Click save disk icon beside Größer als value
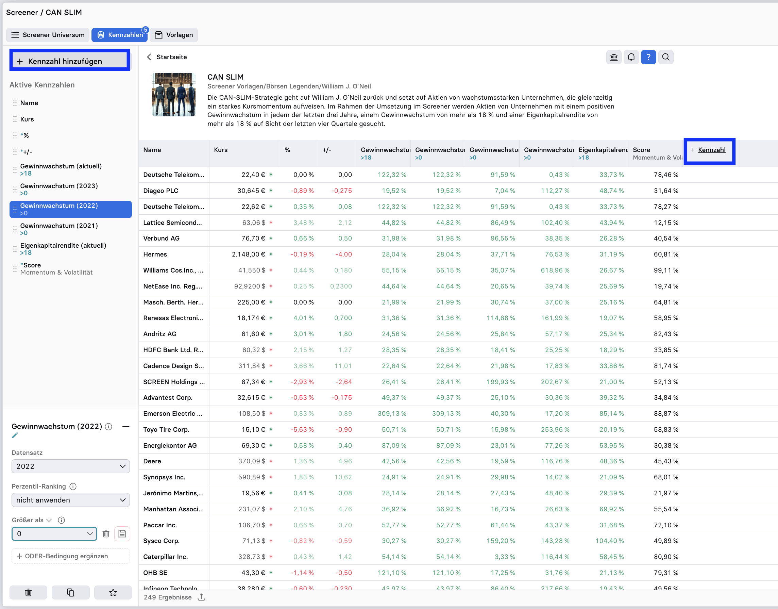Image resolution: width=778 pixels, height=609 pixels. point(122,534)
